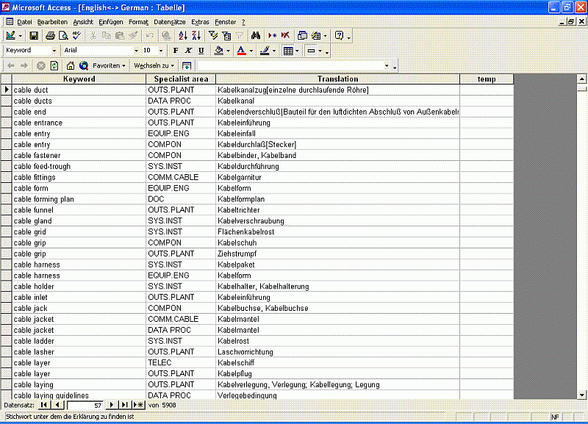Sort records ascending A-Z
This screenshot has height=424, width=588.
[x=183, y=35]
